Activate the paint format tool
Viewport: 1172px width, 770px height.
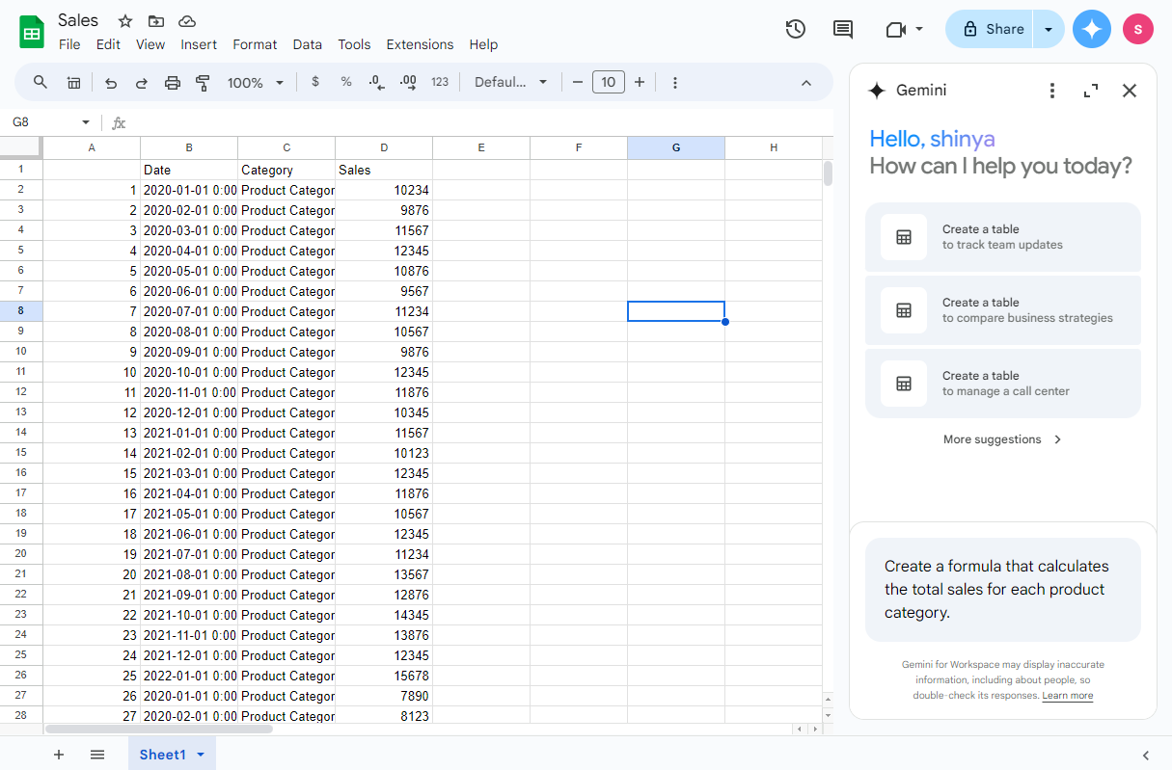tap(203, 83)
